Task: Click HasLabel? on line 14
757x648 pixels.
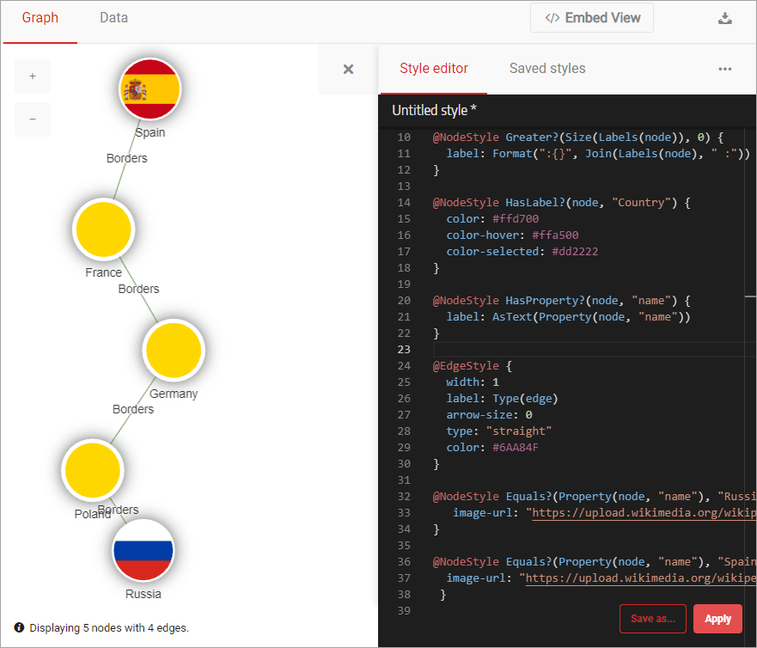Action: coord(535,202)
